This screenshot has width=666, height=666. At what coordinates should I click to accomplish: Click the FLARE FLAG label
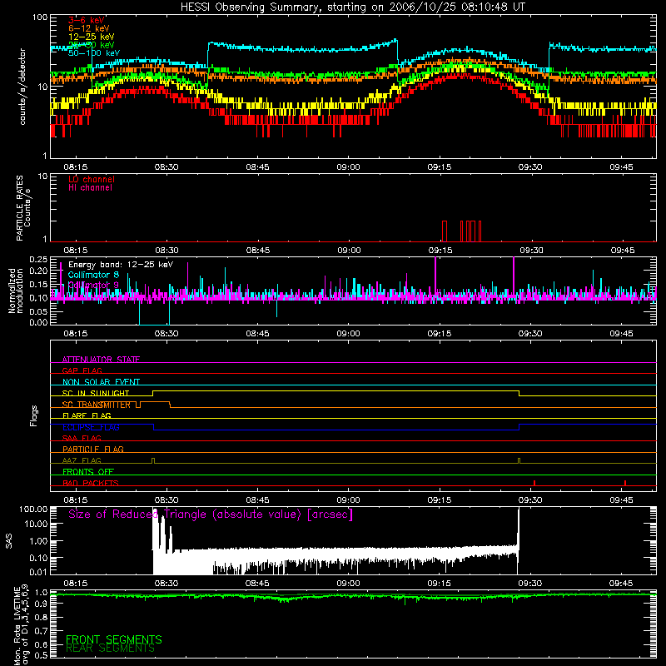[87, 415]
